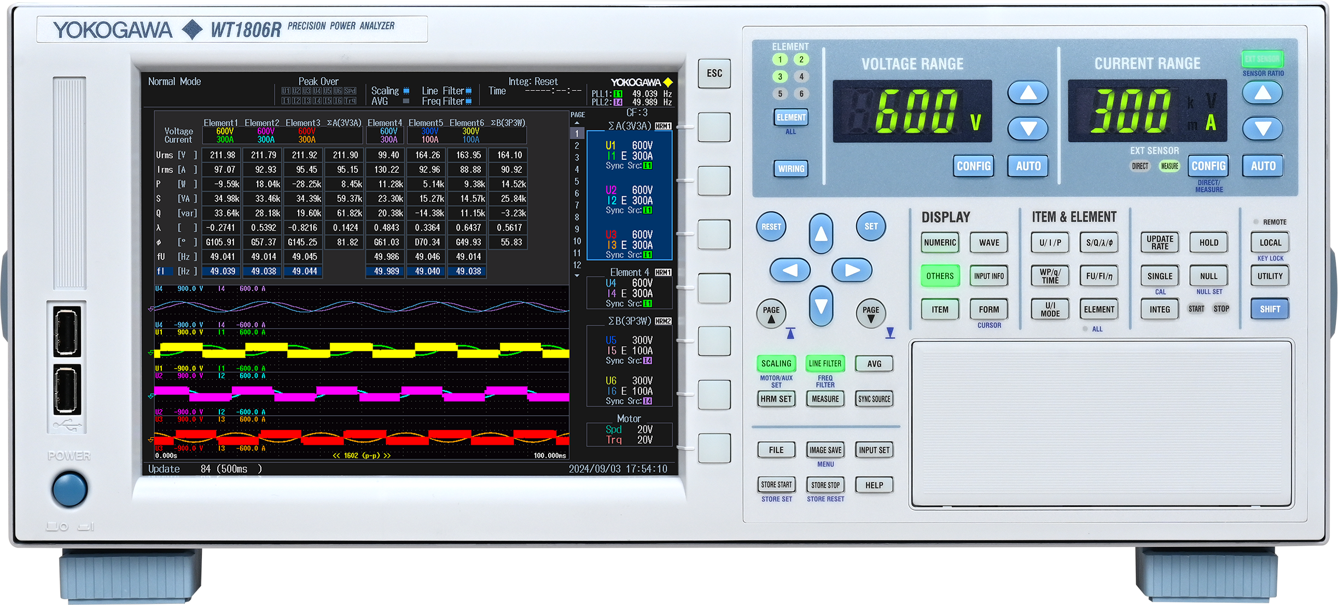
Task: Toggle the green EXT SENSOR key
Action: [x=1263, y=59]
